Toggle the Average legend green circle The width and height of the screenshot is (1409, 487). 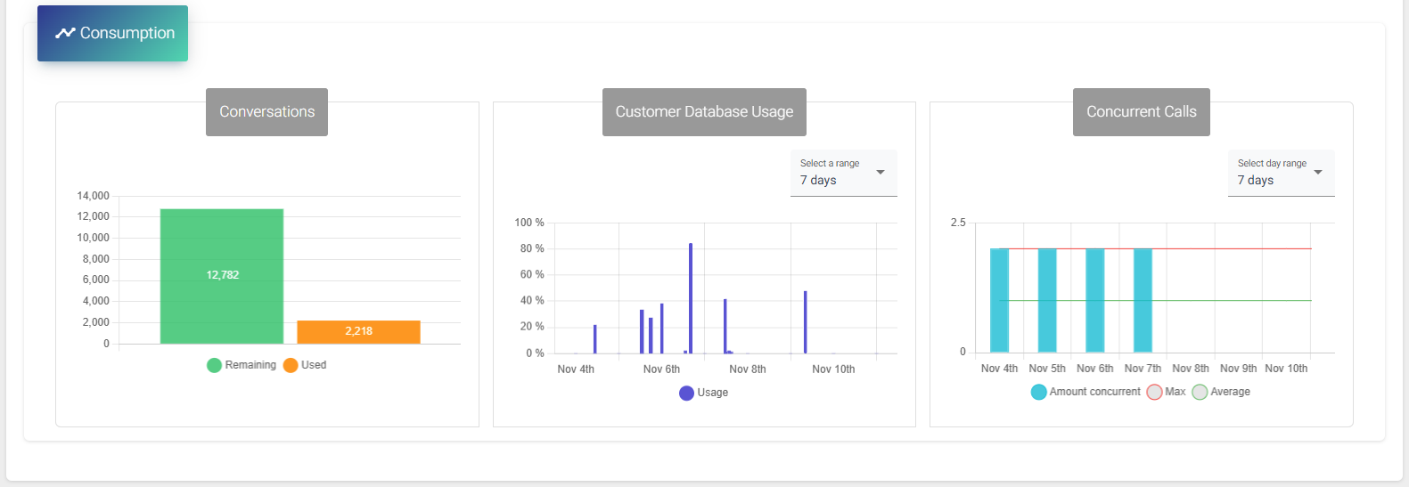[x=1200, y=392]
